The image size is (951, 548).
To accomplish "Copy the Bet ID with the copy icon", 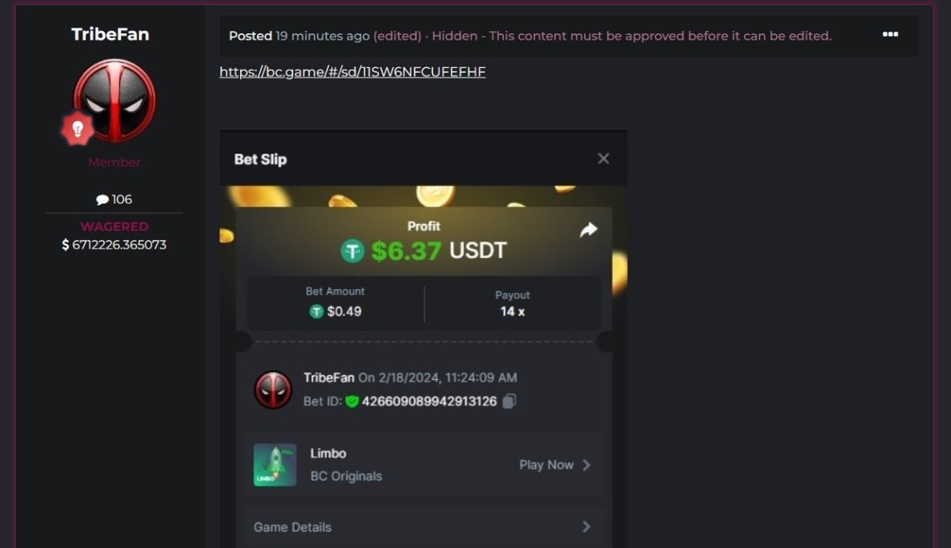I will point(510,401).
